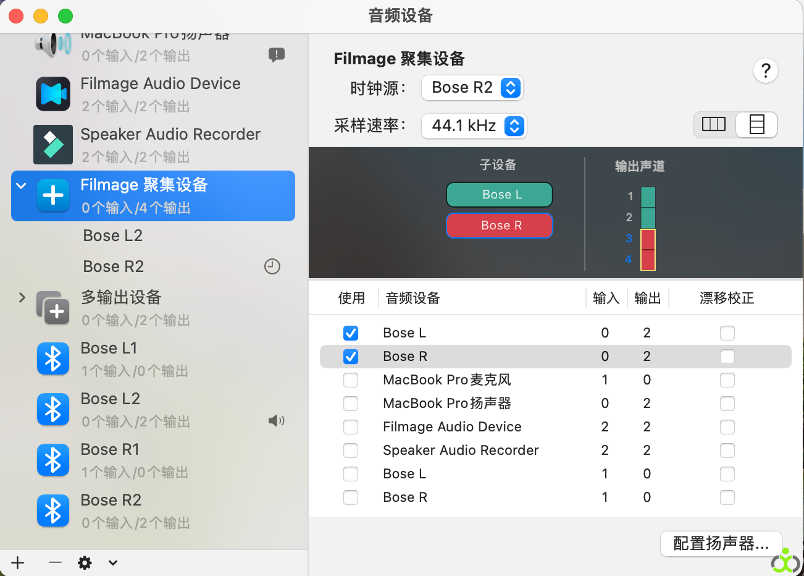
Task: Click the alert badge beside MacBook Pro扬声器
Action: [277, 55]
